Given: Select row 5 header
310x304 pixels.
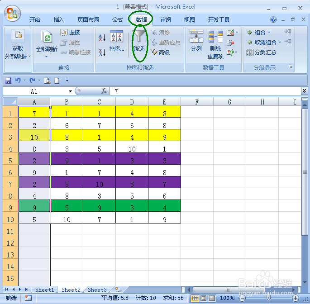Looking at the screenshot, I should pyautogui.click(x=10, y=159).
